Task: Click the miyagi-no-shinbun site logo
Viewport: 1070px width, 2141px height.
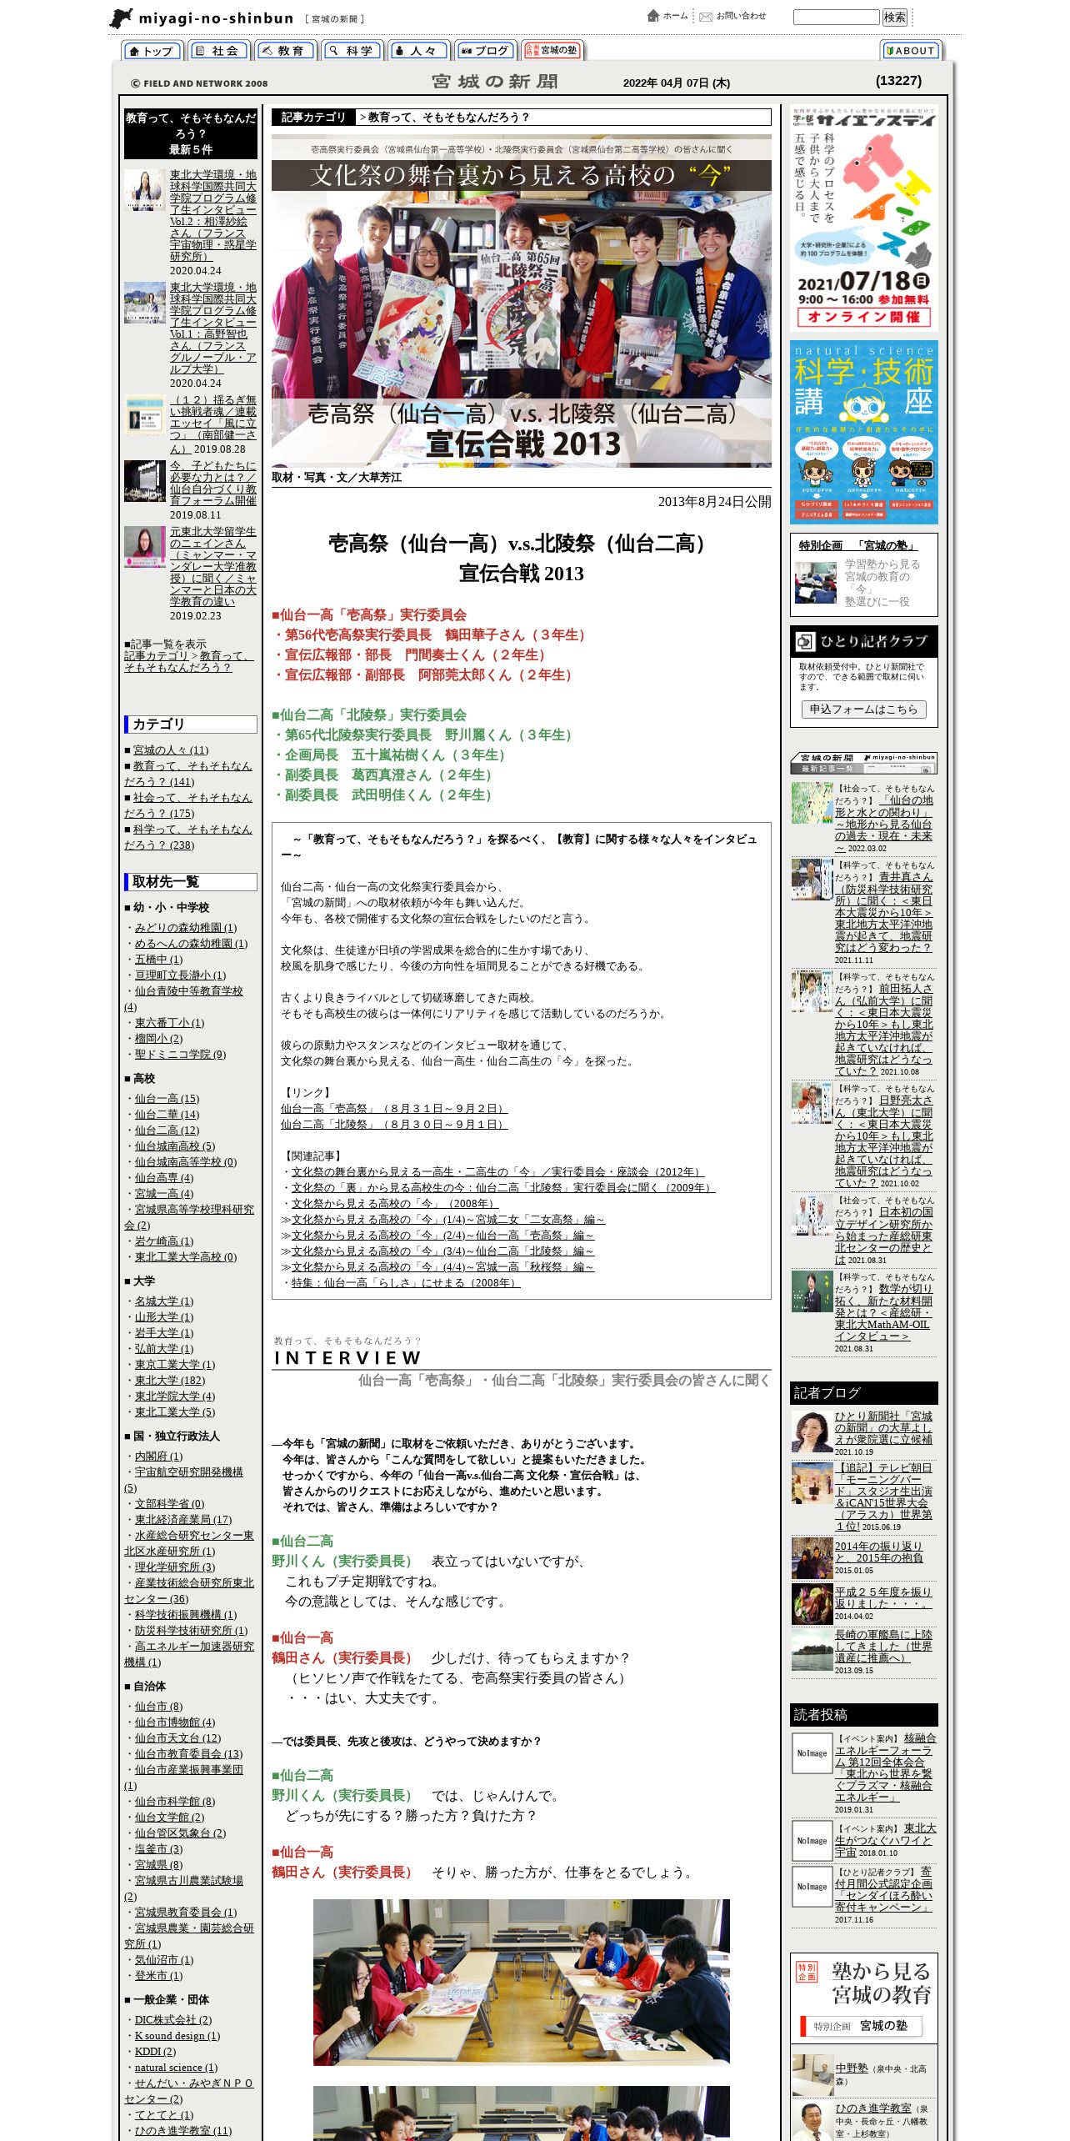Action: click(x=237, y=18)
